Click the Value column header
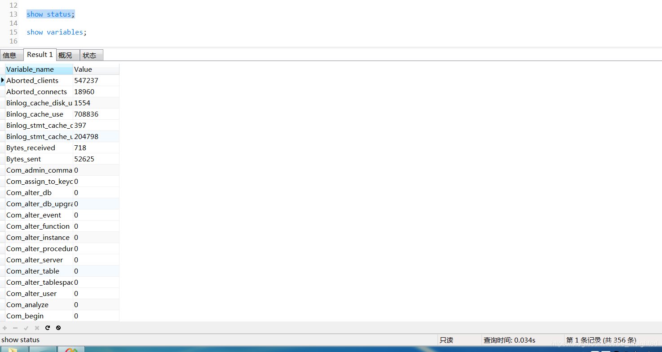 tap(96, 69)
